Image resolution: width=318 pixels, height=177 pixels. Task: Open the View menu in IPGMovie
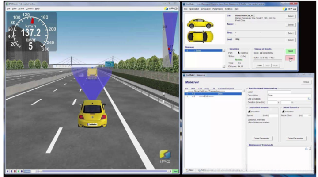point(14,9)
